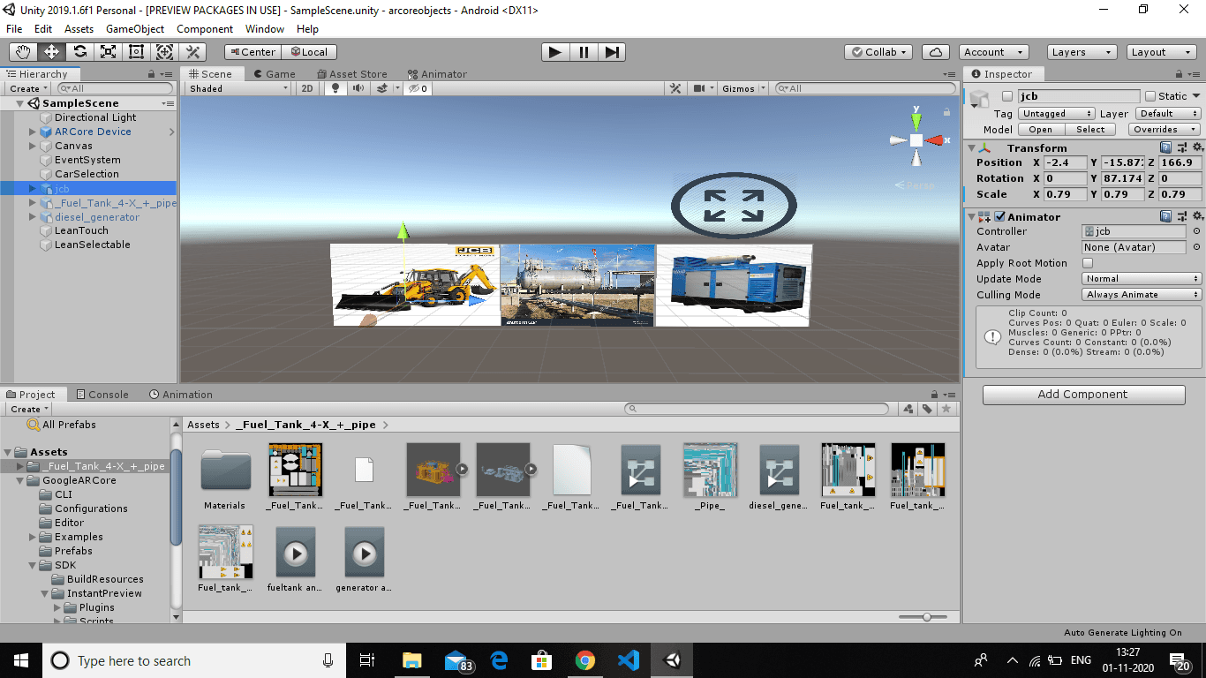Lock the Scene view rotation padlock
The image size is (1206, 678).
pos(947,111)
